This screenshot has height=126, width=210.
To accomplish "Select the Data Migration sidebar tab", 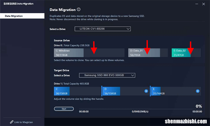I will 22,16.
